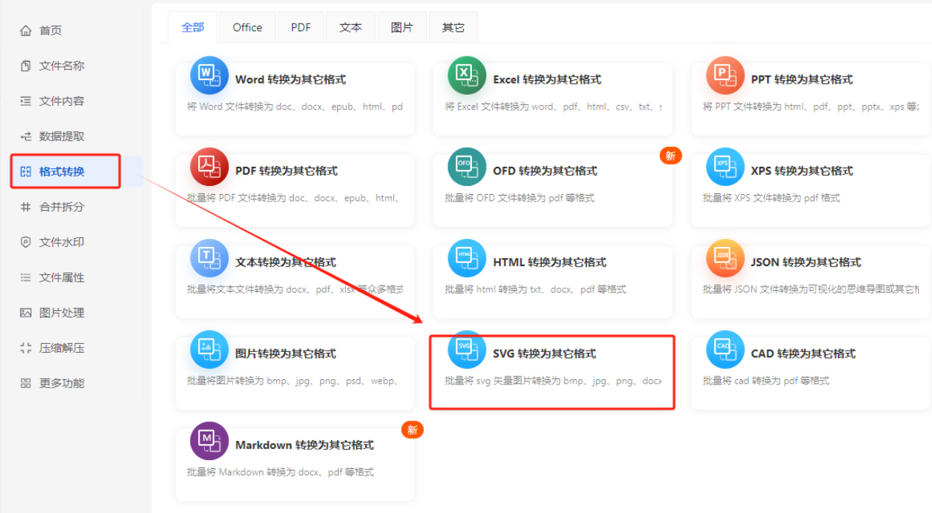Click the green Excel conversion icon
The image size is (932, 513).
point(467,75)
